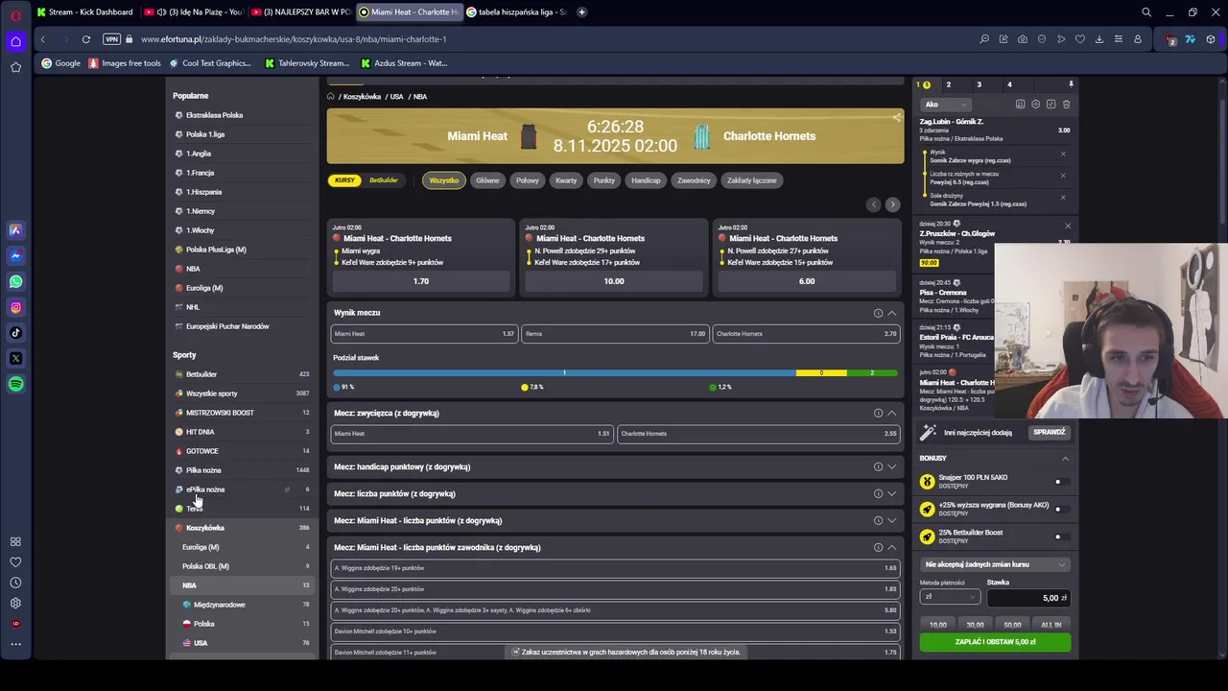Open odds change acceptance dropdown
Screen dimensions: 1228x691
click(994, 564)
